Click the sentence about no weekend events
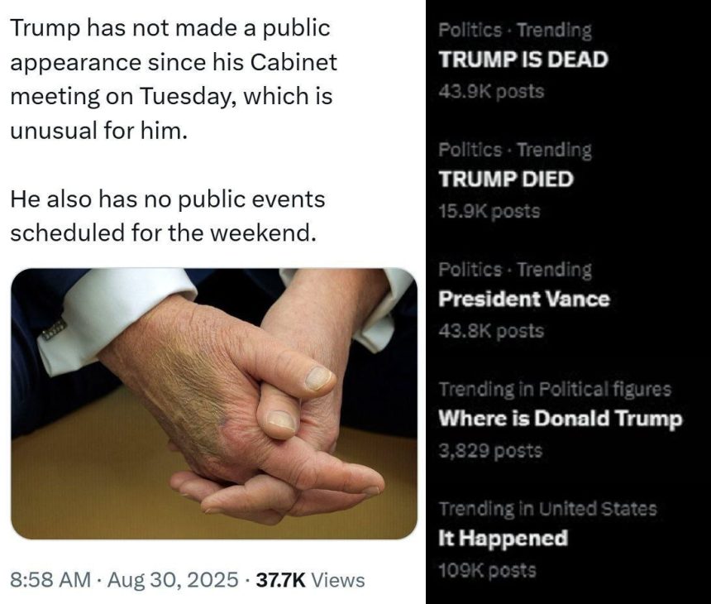This screenshot has height=604, width=711. pos(167,216)
